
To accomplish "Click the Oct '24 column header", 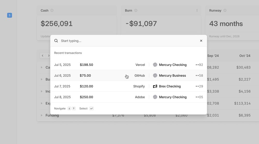I will (245, 56).
